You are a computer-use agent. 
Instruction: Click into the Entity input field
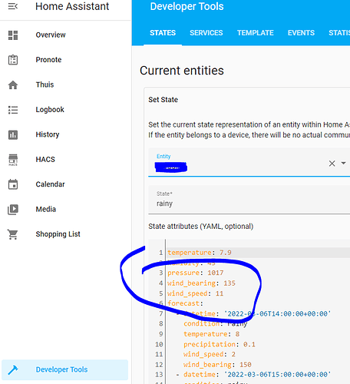coord(249,162)
